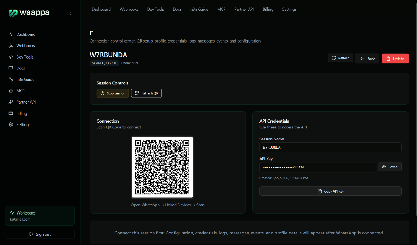
Task: Switch to the Dashboard top tab
Action: [x=101, y=9]
